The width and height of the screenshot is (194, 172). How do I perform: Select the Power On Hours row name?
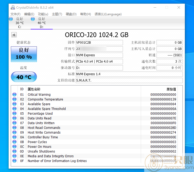(x=40, y=147)
